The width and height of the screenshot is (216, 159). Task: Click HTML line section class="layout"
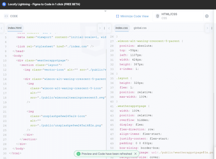tap(41, 65)
